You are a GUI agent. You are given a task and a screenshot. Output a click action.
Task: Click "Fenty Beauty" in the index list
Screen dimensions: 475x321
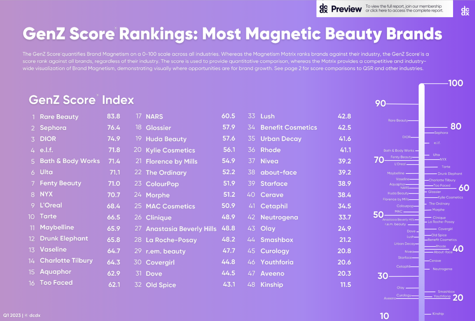[60, 183]
